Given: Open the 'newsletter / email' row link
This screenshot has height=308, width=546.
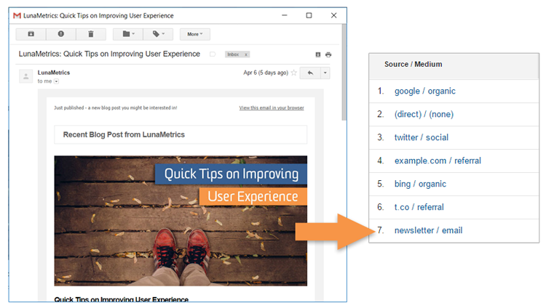Looking at the screenshot, I should [x=428, y=230].
